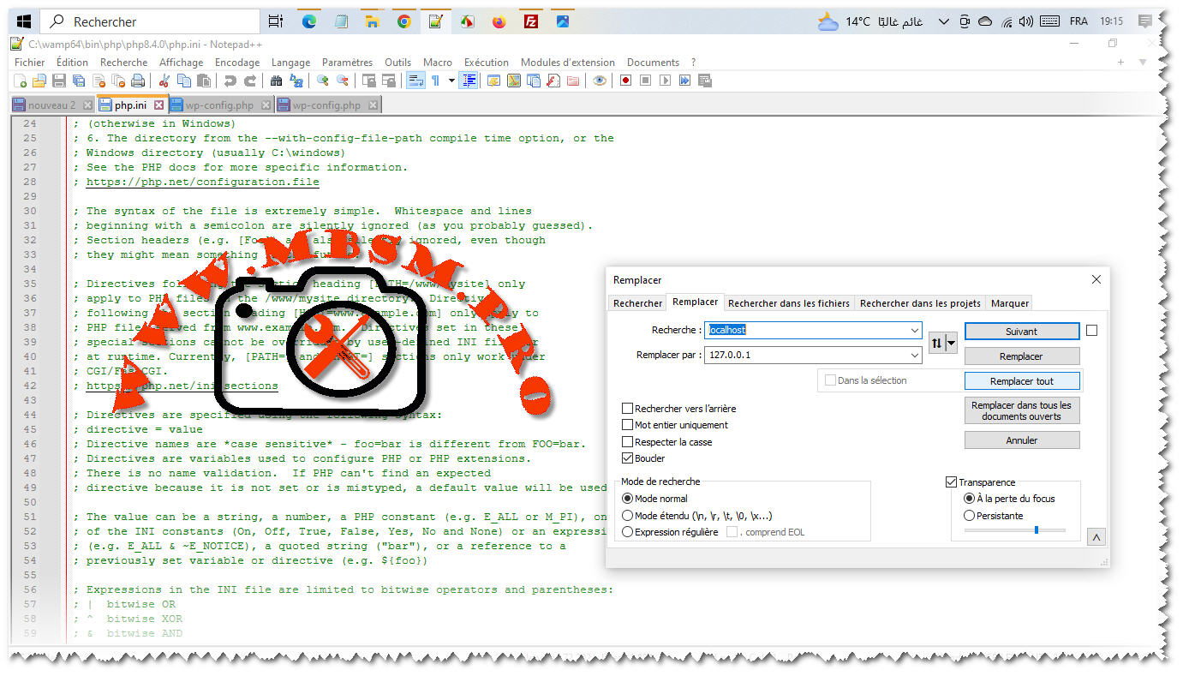Screen dimensions: 1183x676
Task: Open Chrome from the Windows taskbar
Action: click(404, 21)
